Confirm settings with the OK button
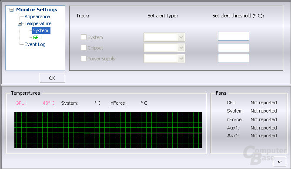The width and height of the screenshot is (291, 169). click(x=52, y=78)
